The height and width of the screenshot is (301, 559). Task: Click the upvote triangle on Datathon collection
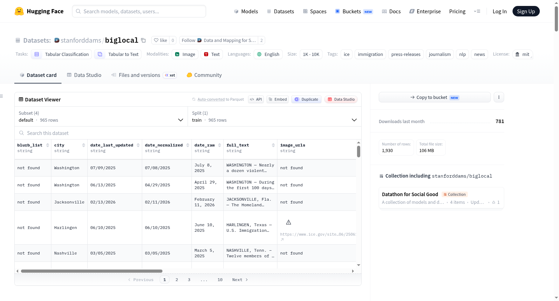pos(494,202)
